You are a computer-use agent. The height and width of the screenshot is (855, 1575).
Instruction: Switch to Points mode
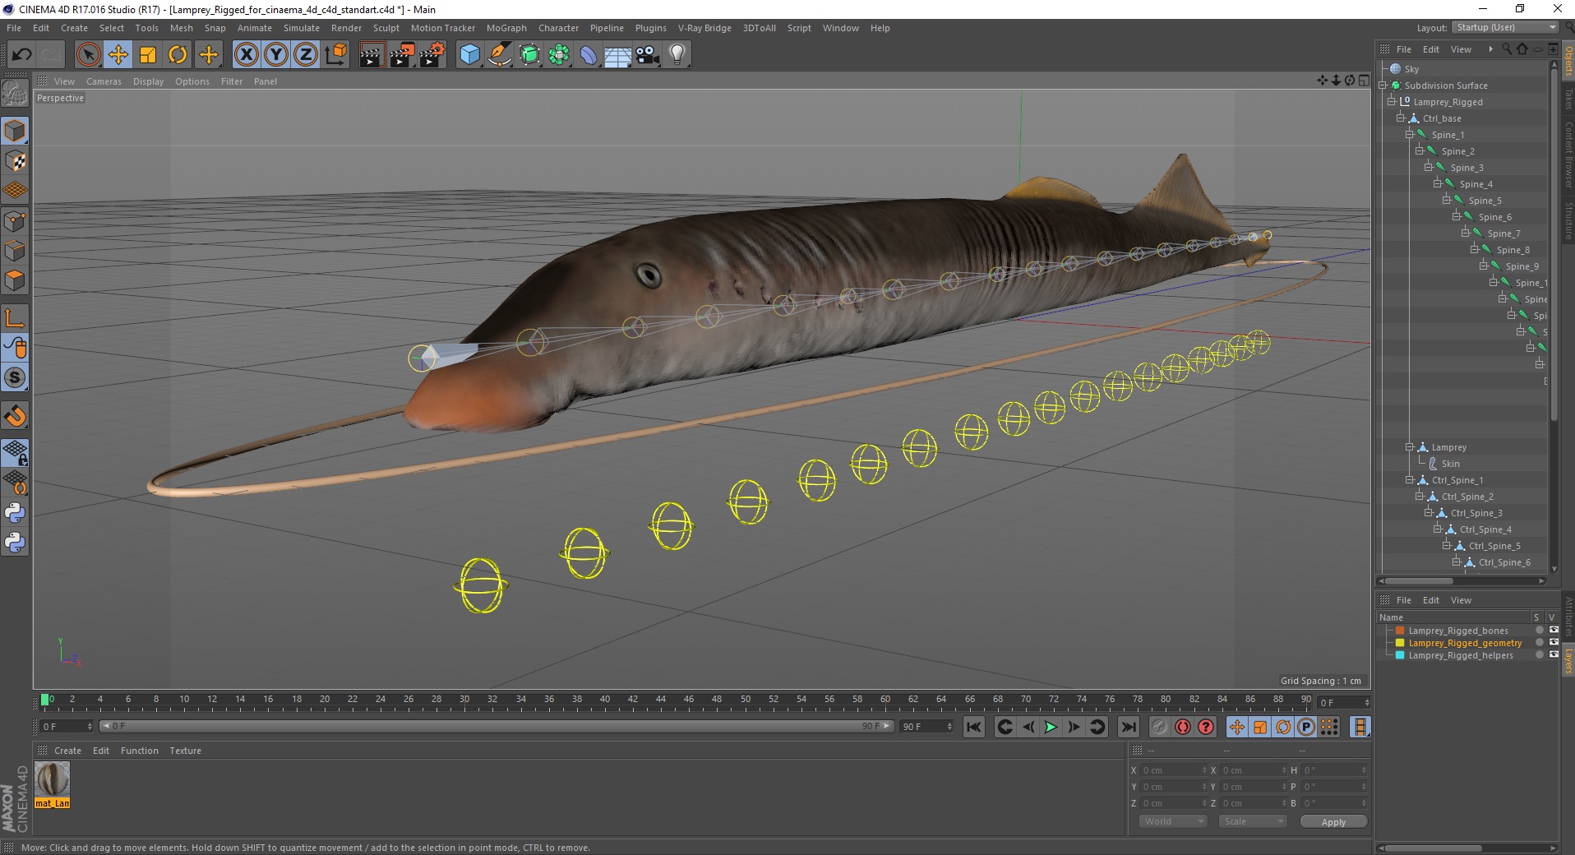15,221
